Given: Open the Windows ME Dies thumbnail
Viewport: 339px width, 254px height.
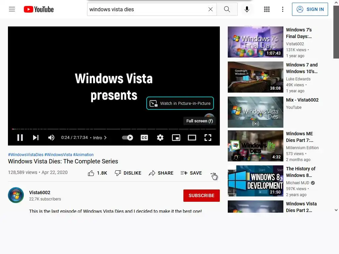Looking at the screenshot, I should point(255,146).
